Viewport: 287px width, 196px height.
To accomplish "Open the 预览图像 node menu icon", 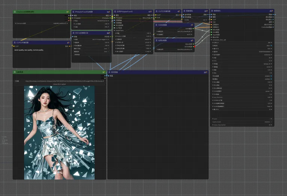I will pos(109,72).
